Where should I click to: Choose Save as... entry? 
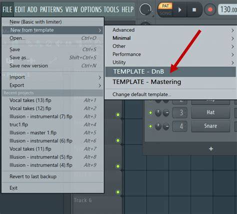(52, 58)
